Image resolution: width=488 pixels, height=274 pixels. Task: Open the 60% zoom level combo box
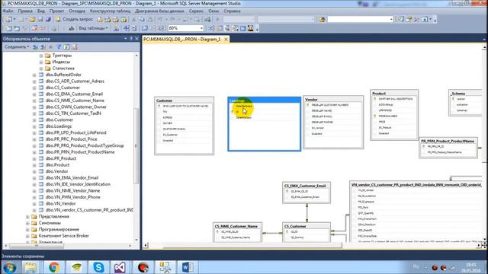tap(186, 28)
